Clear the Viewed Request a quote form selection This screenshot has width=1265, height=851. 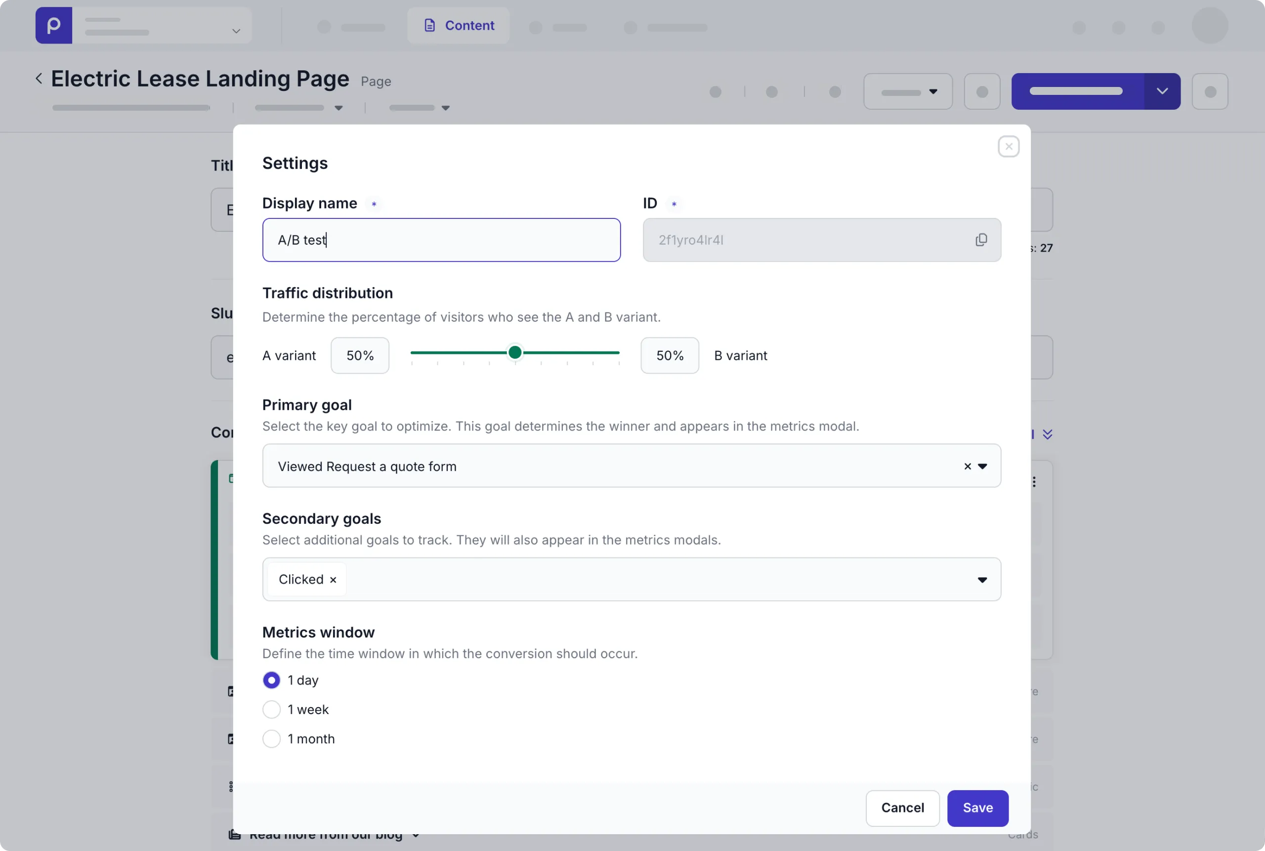967,466
